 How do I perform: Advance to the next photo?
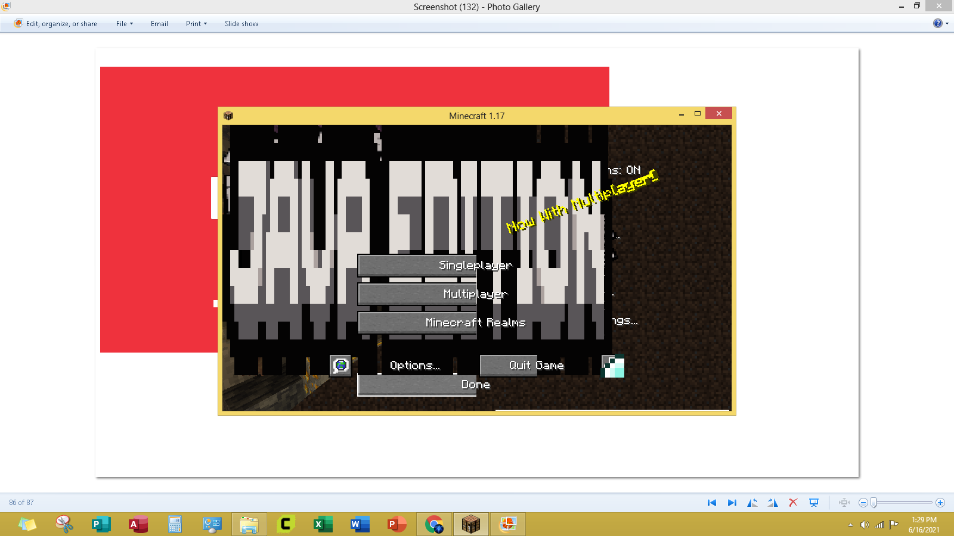732,503
